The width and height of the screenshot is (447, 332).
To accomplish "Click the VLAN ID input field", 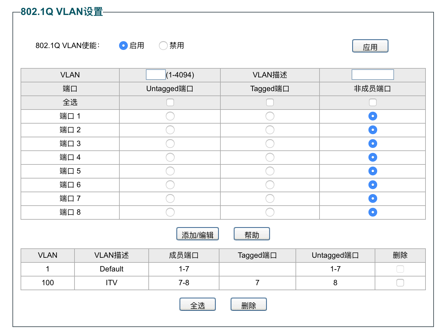I will pos(156,75).
